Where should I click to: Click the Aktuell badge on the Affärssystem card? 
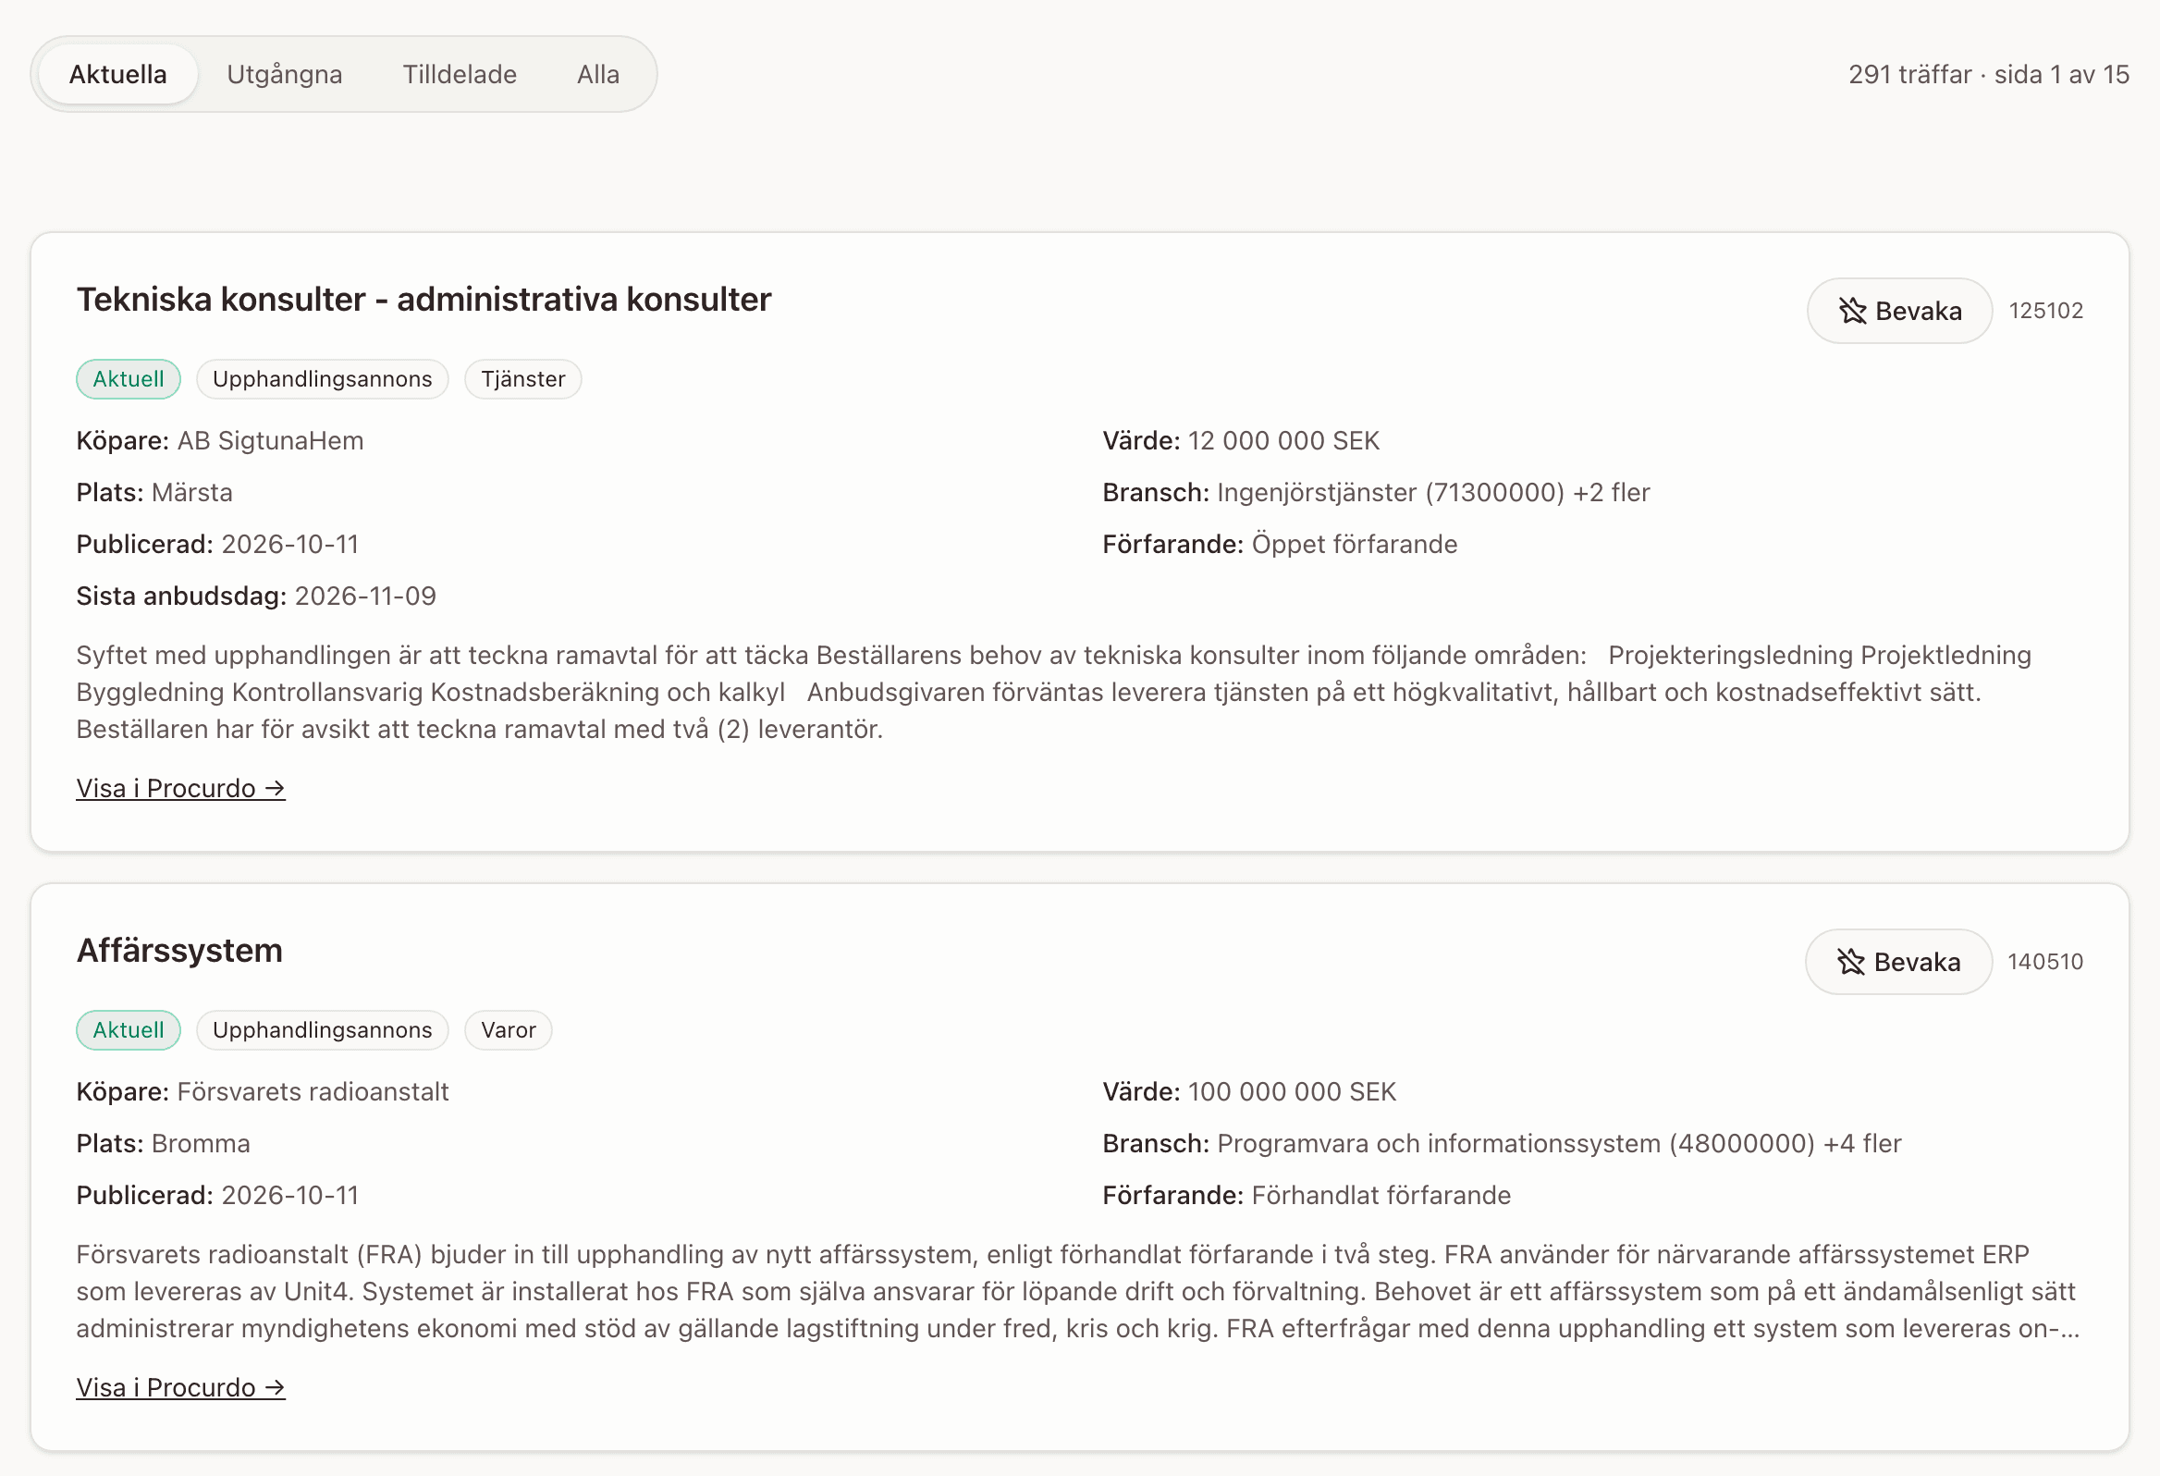tap(129, 1030)
